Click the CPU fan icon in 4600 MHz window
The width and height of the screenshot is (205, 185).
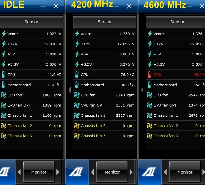point(150,95)
